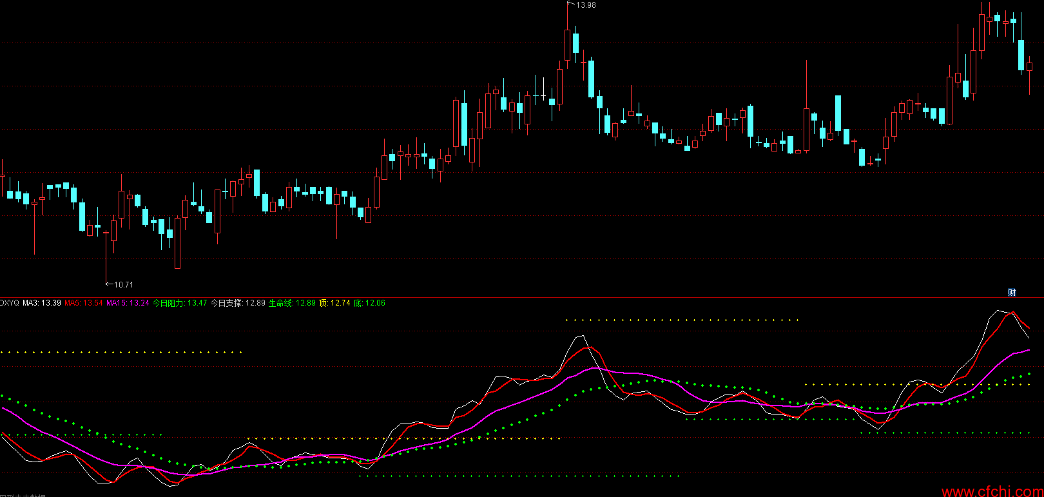Click the blue 财 financial report marker

tap(1012, 293)
